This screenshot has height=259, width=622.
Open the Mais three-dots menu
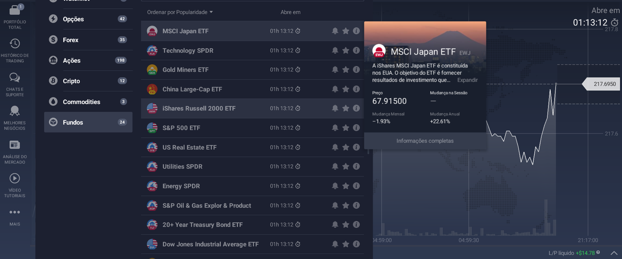coord(15,212)
